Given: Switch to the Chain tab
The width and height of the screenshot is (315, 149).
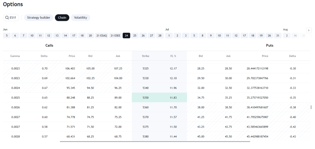Looking at the screenshot, I should tap(62, 17).
